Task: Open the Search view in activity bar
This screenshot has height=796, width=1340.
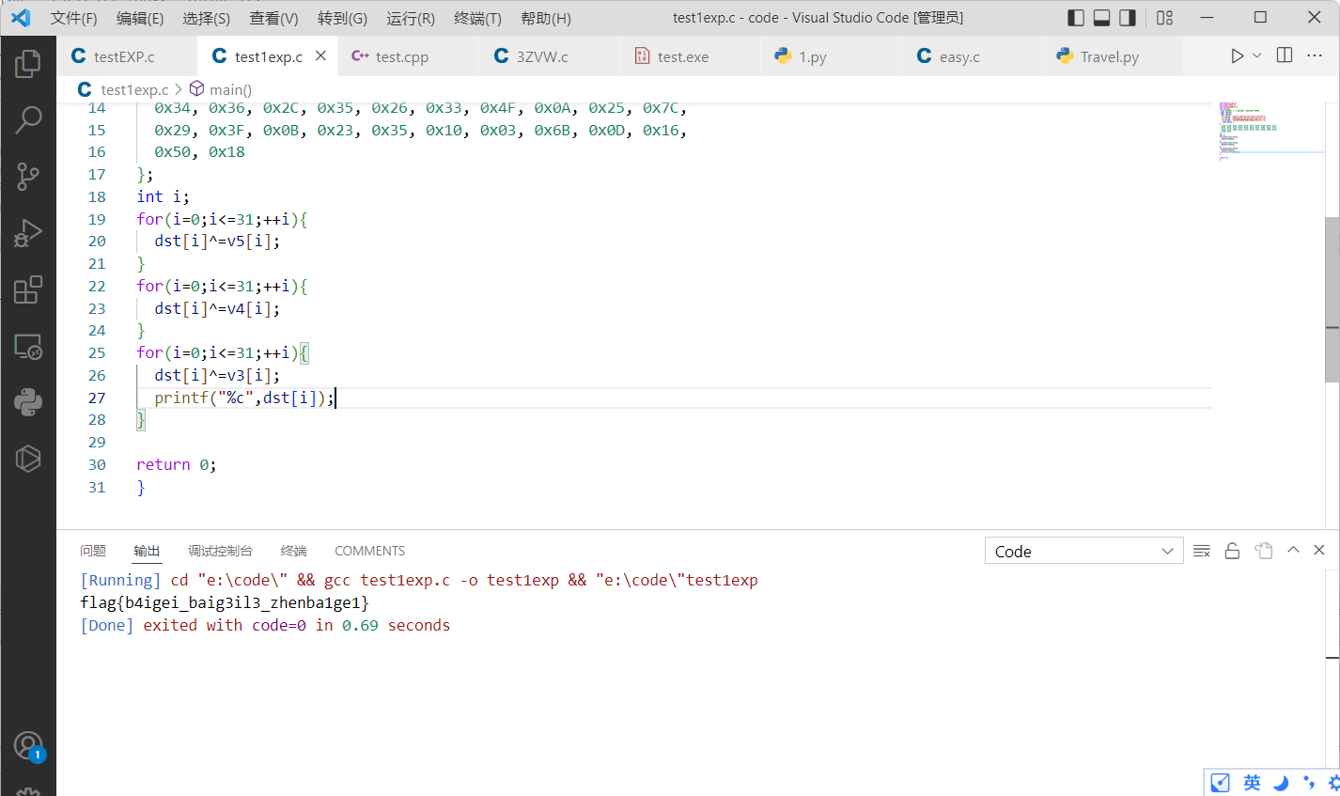Action: coord(28,119)
